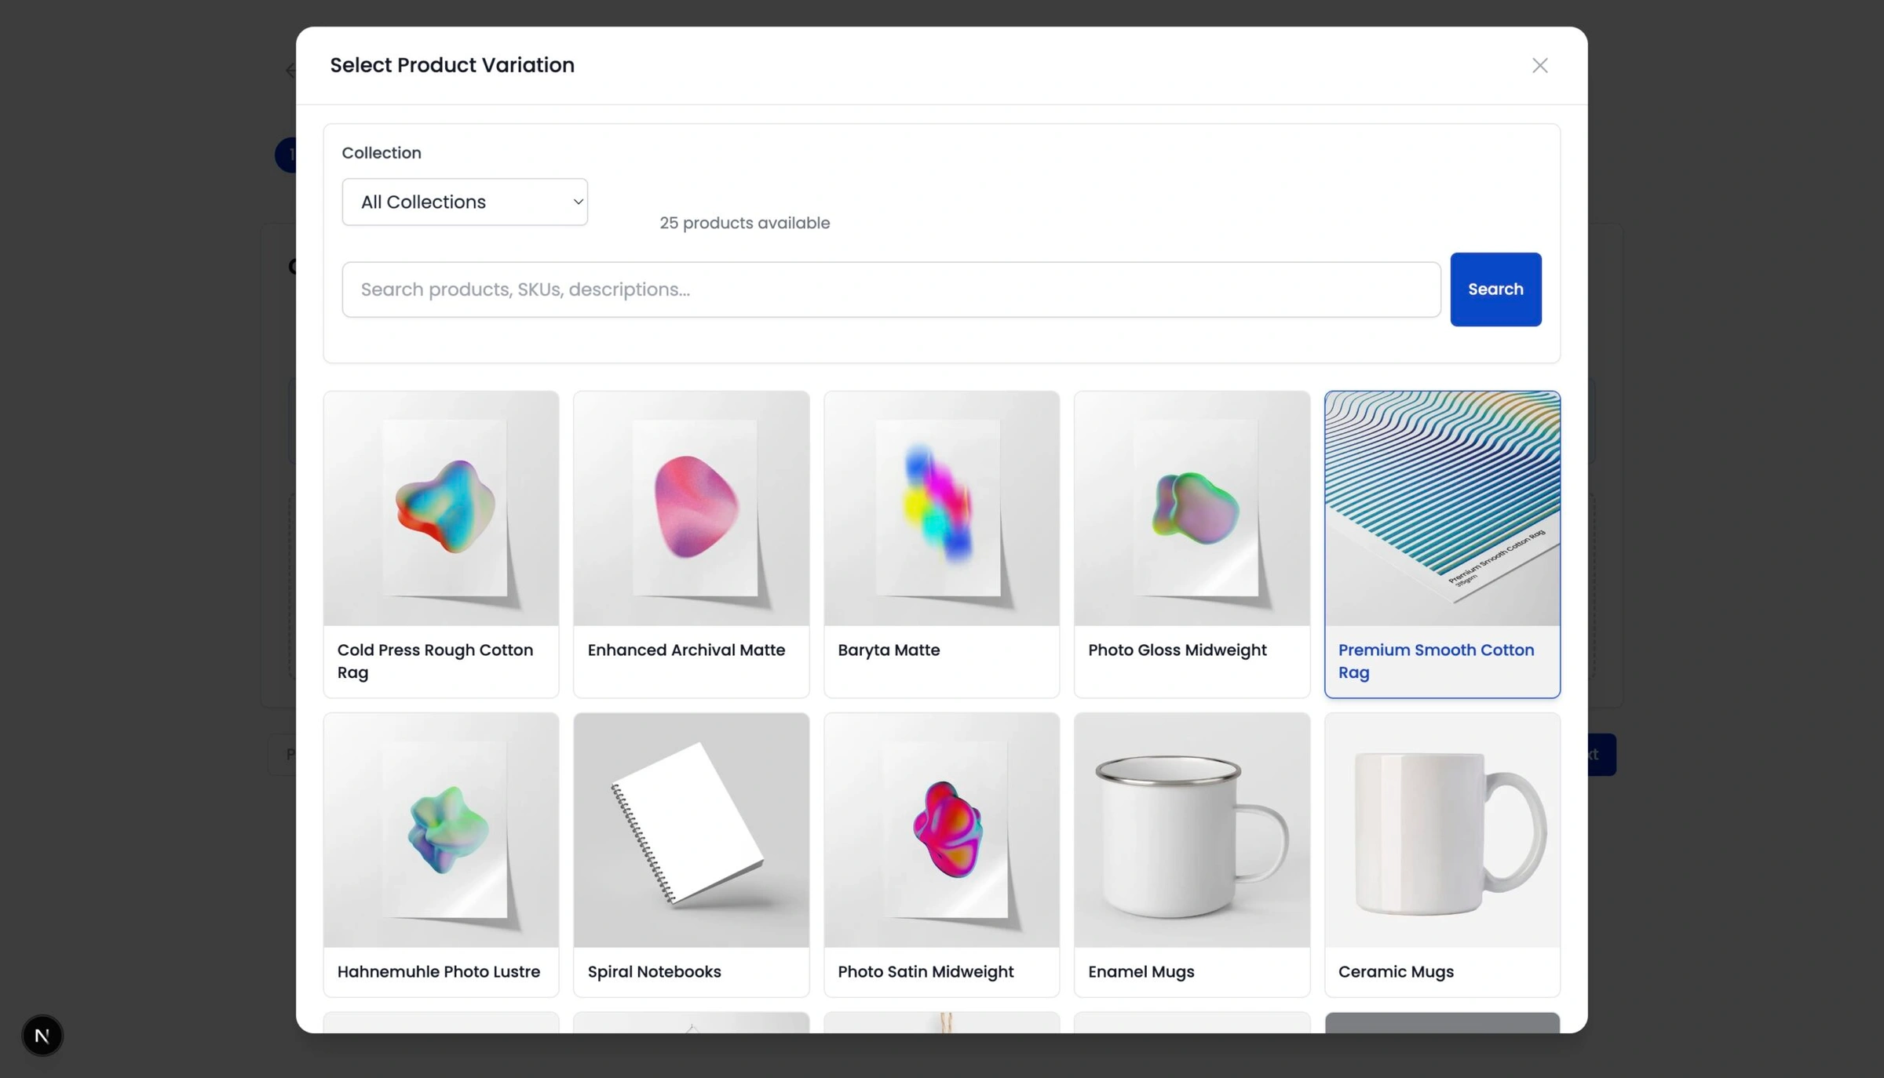Click the N logo in the bottom corner
This screenshot has width=1884, height=1078.
pyautogui.click(x=42, y=1035)
